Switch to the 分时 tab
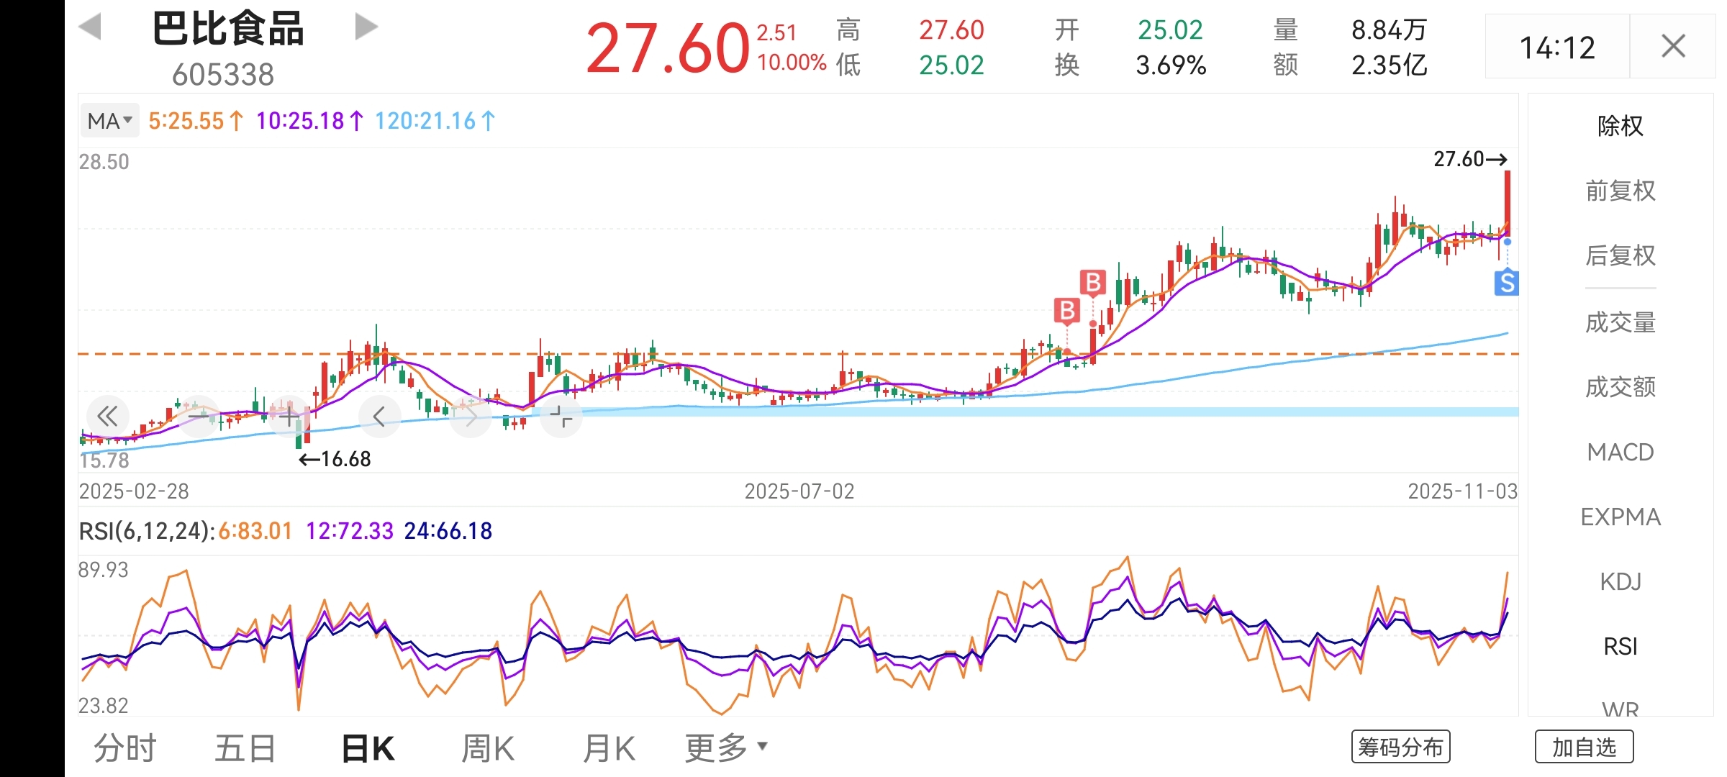 point(125,748)
